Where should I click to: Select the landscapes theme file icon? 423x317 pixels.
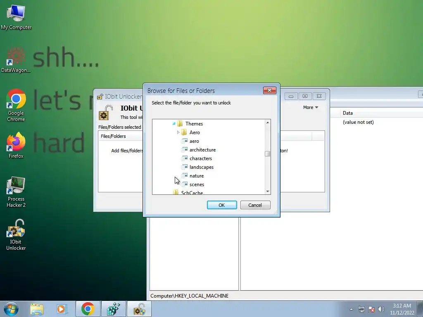click(185, 167)
